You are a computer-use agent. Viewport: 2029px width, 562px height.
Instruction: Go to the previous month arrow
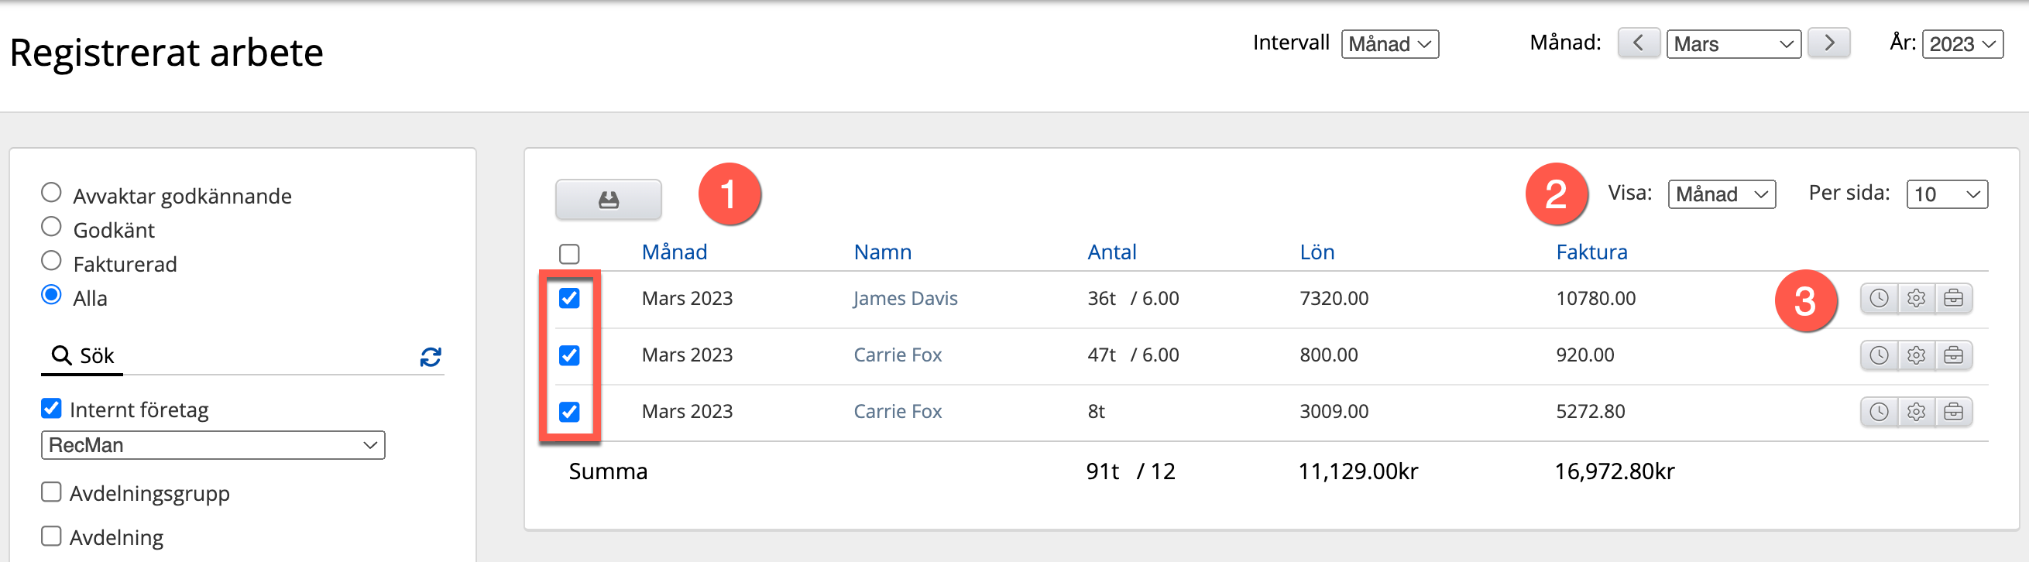1639,43
